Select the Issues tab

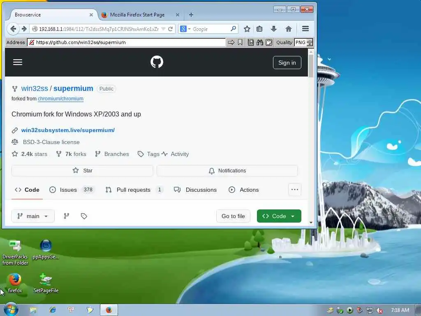[x=72, y=190]
